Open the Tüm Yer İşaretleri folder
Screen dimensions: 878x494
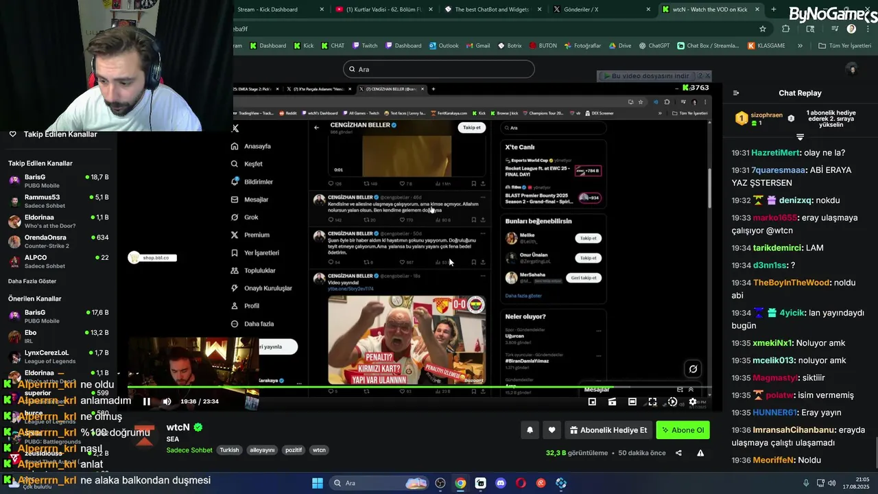845,46
